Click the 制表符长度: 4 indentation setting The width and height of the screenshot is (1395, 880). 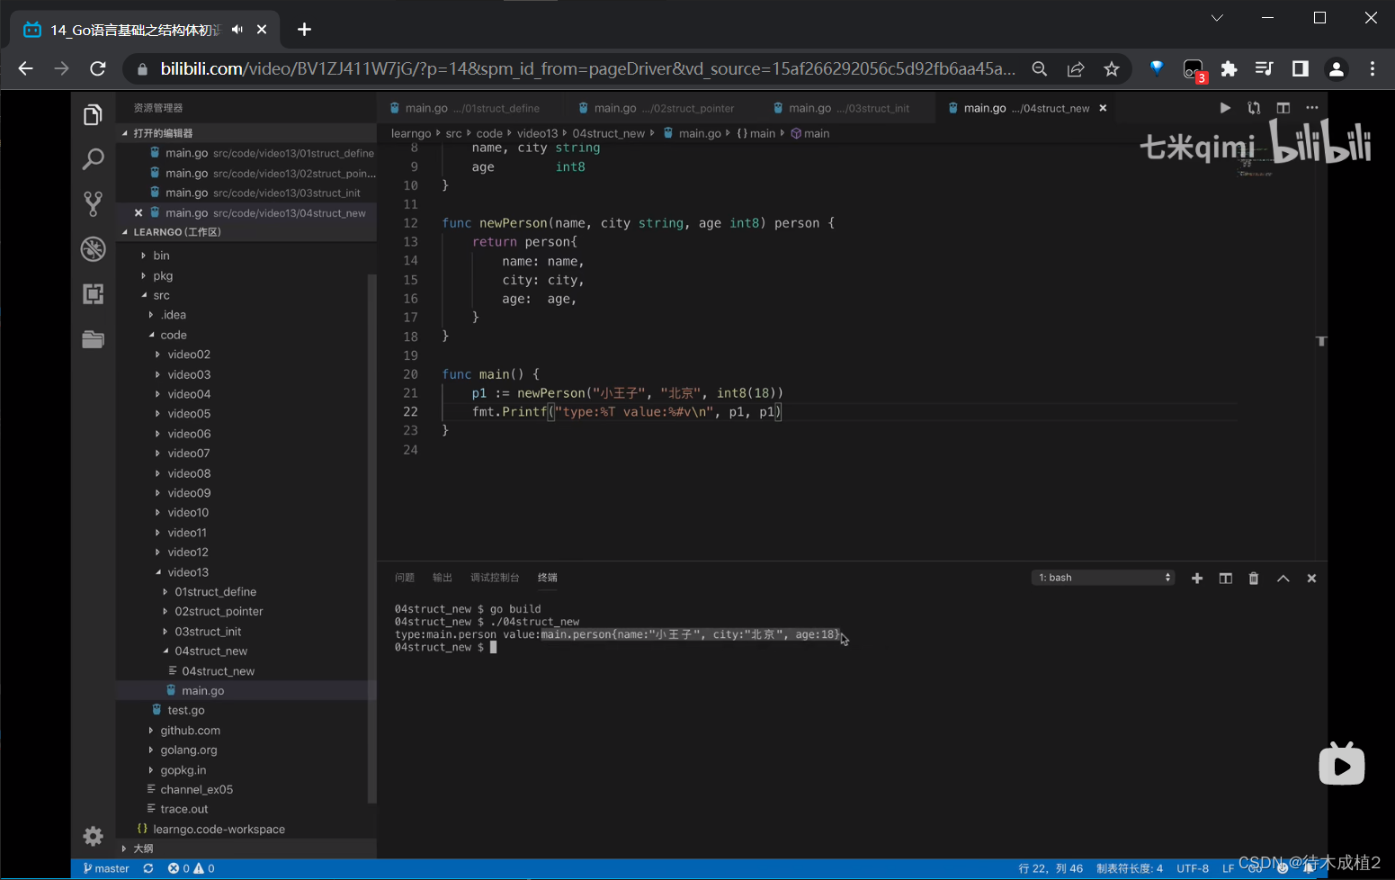coord(1130,868)
